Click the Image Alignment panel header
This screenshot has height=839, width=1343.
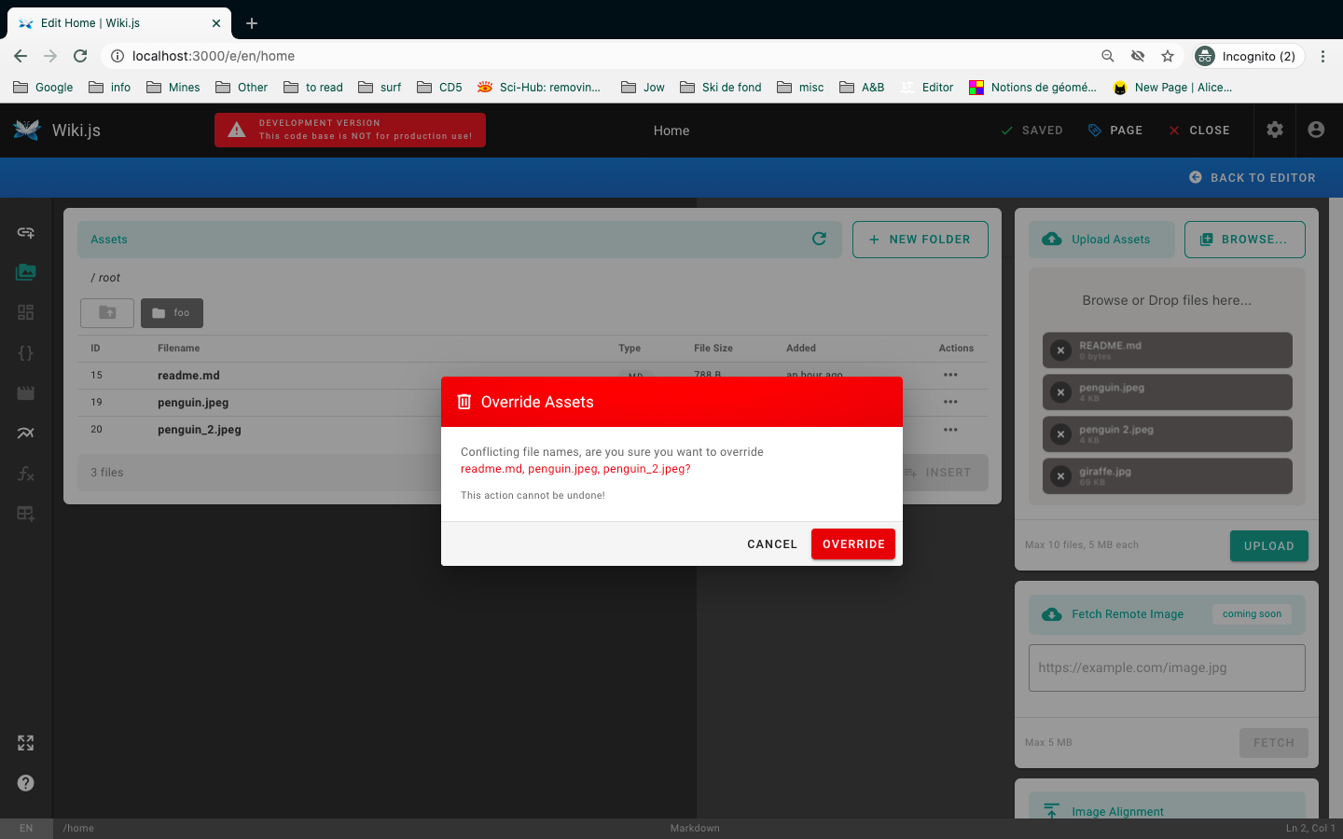(1167, 807)
